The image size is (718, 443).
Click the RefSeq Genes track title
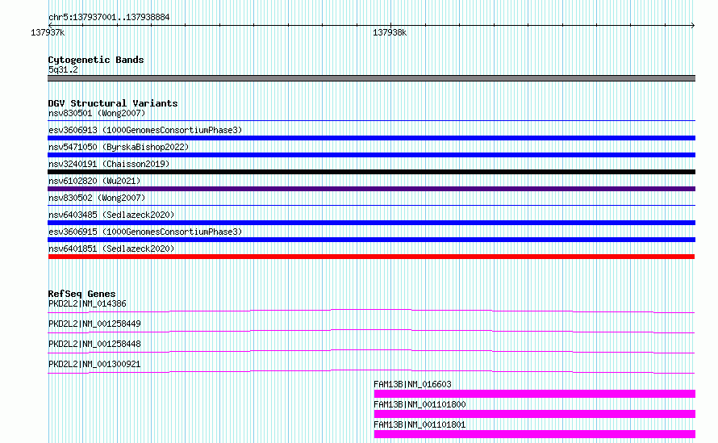(81, 294)
